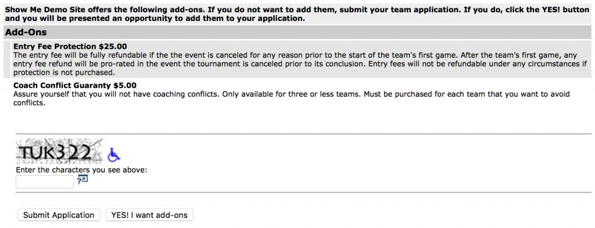This screenshot has width=595, height=228.
Task: Click 'Only available for three or less teams' sentence
Action: 291,94
